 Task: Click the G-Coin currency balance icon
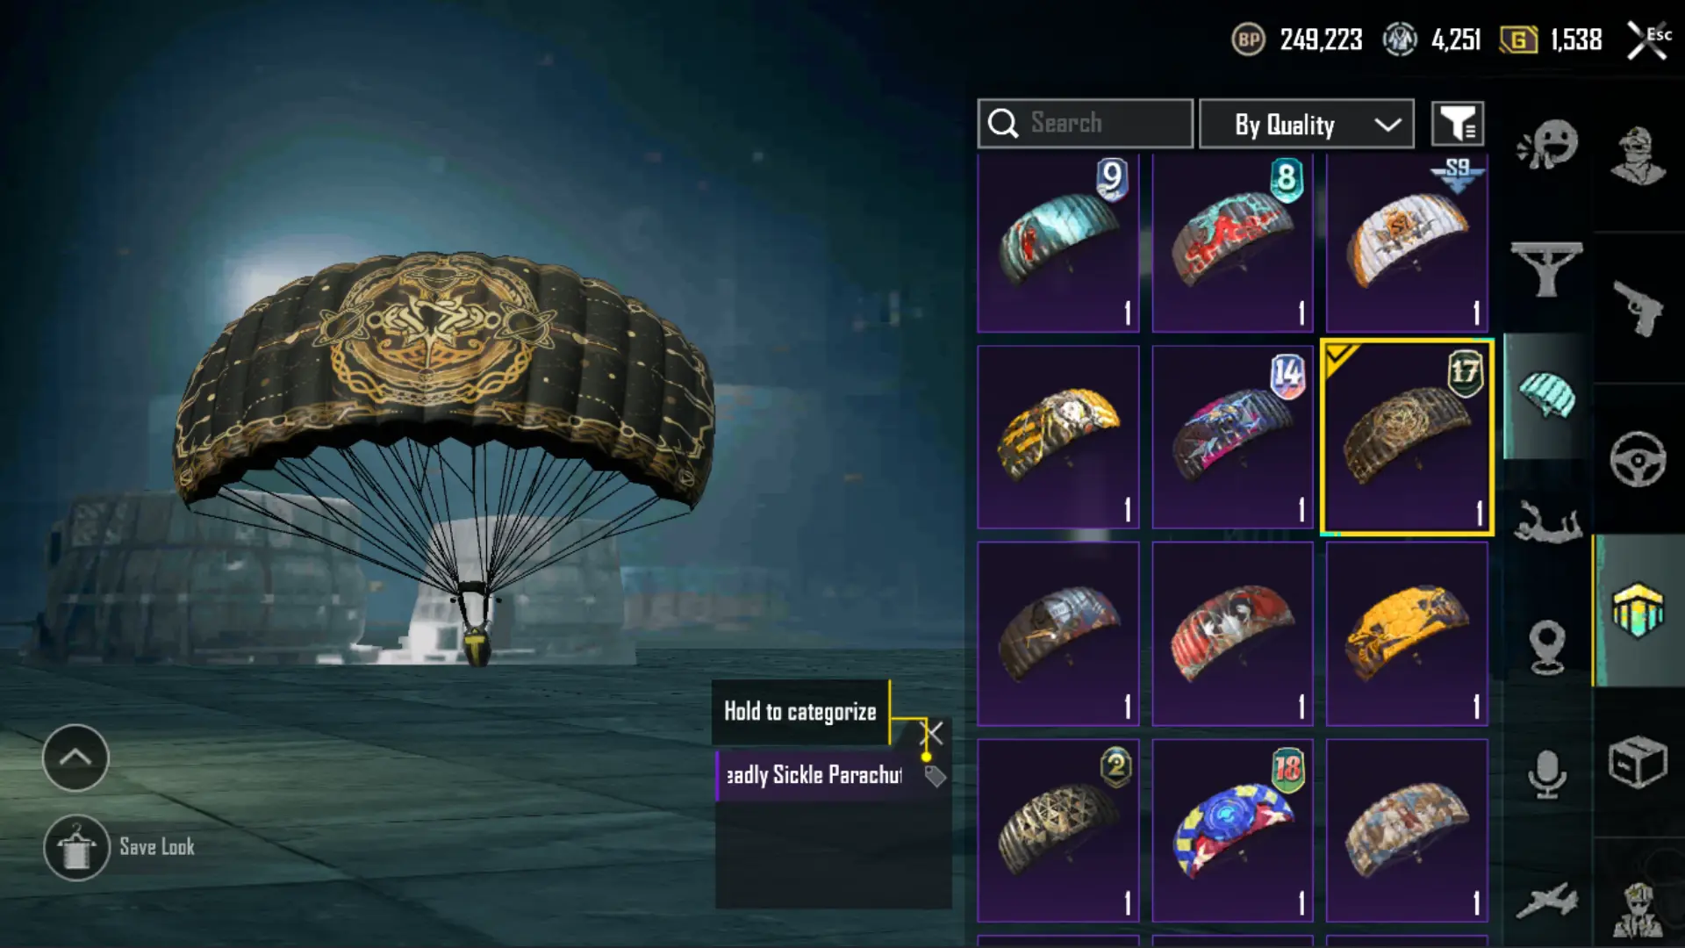[1518, 39]
